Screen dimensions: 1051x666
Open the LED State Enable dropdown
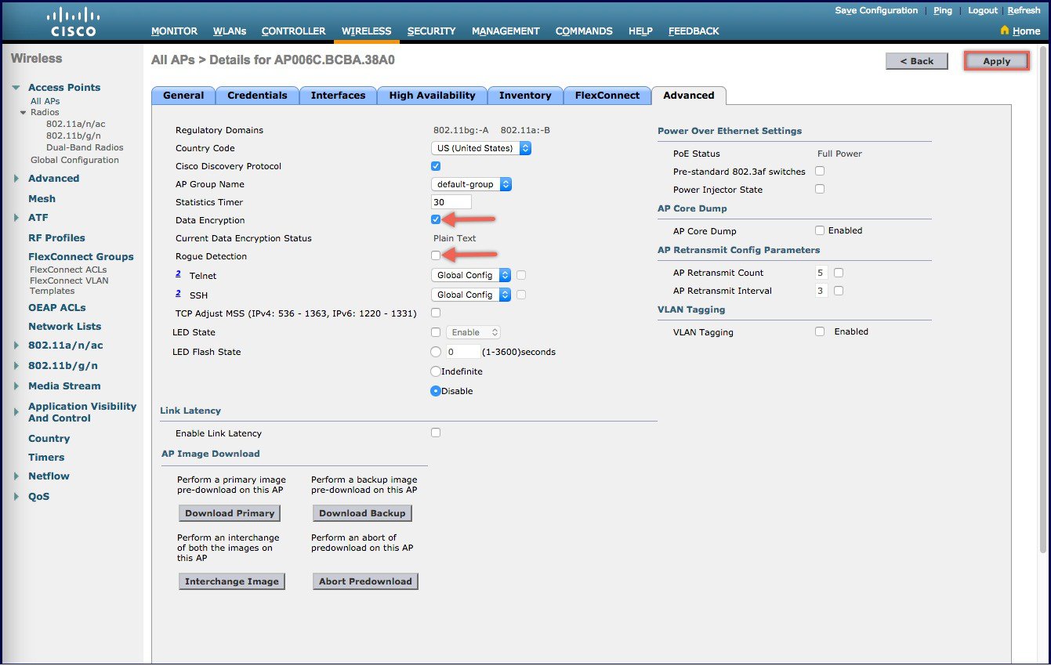click(473, 332)
